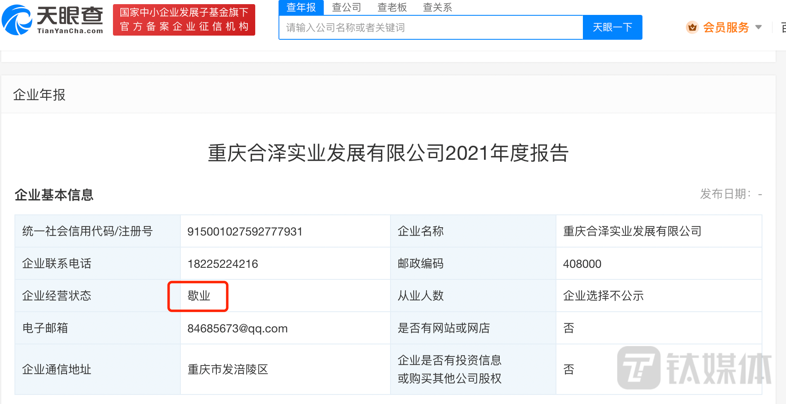
Task: Open the 会员服务 arrow menu
Action: [x=759, y=26]
